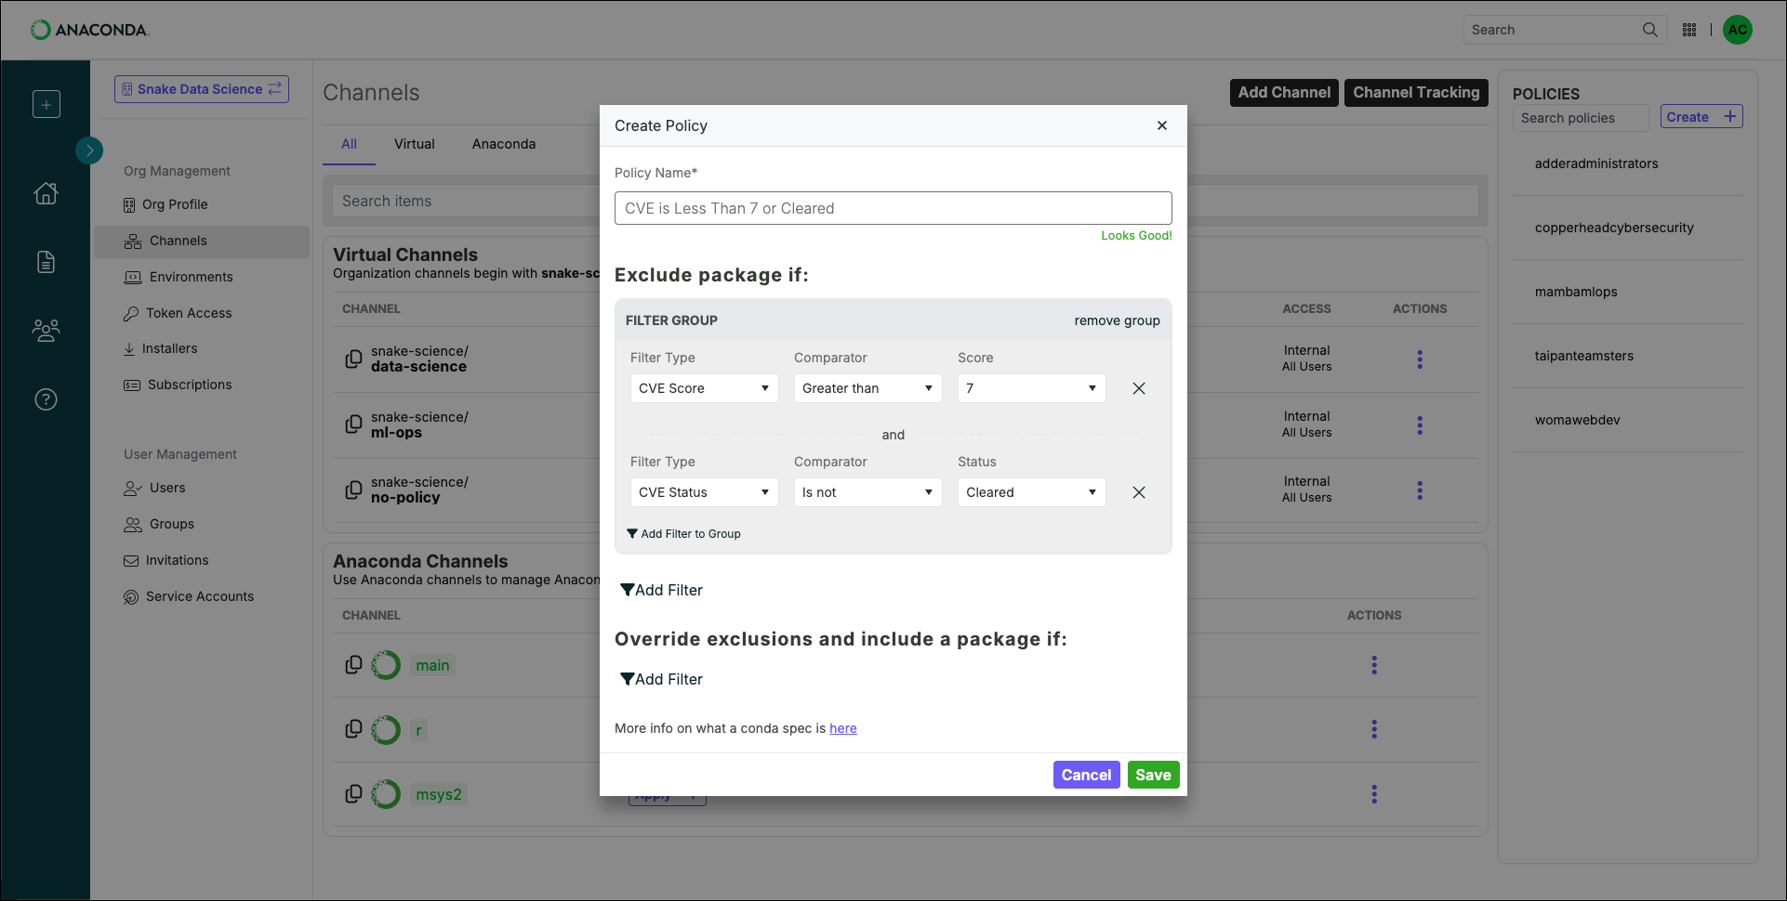The image size is (1787, 901).
Task: Focus the Policy Name input field
Action: tap(893, 208)
